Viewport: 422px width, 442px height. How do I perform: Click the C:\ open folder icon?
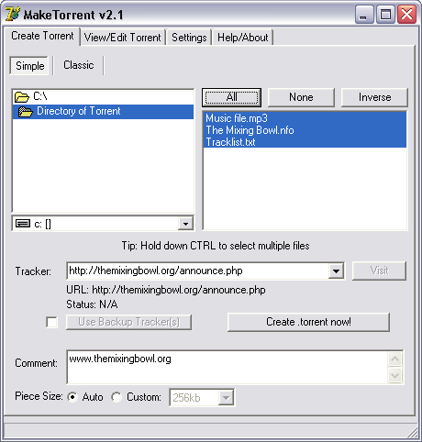click(22, 97)
